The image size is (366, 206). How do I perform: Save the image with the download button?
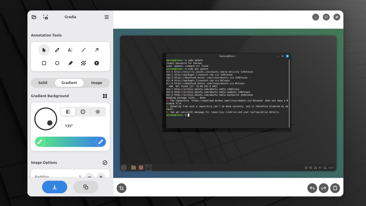pyautogui.click(x=54, y=187)
